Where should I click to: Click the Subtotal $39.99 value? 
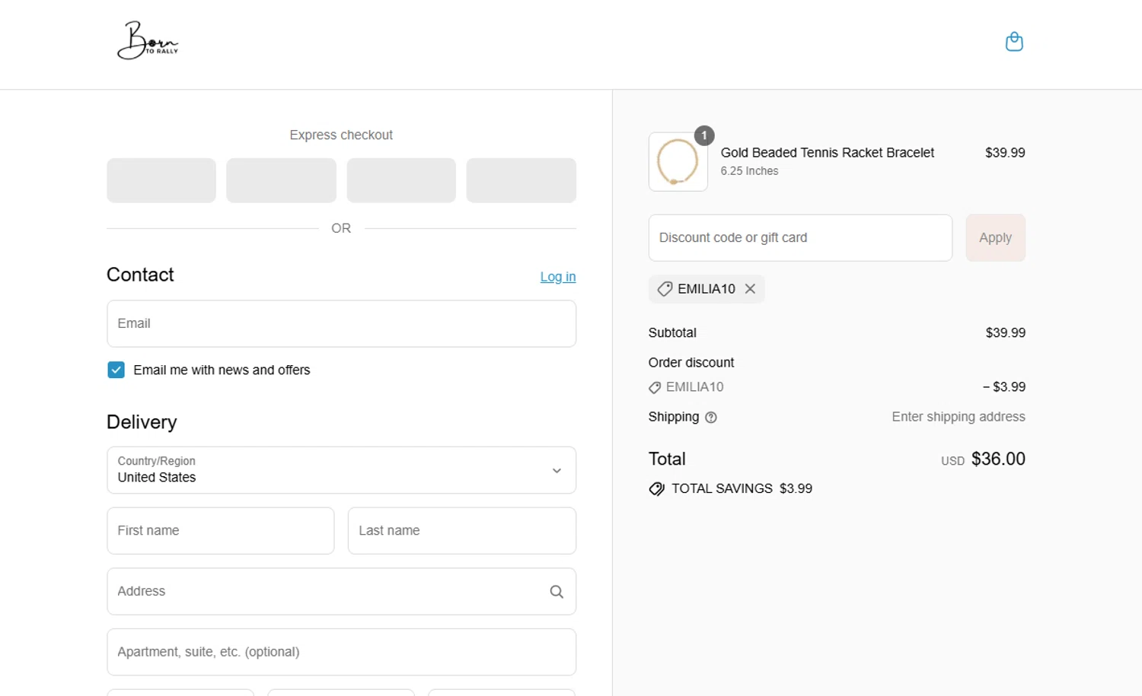coord(1005,333)
